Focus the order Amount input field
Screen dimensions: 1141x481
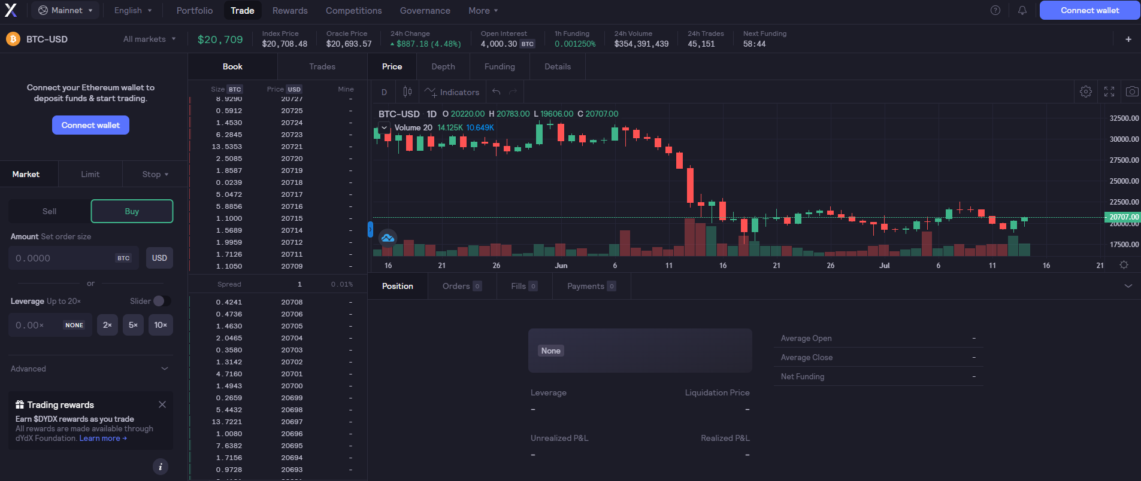[74, 258]
